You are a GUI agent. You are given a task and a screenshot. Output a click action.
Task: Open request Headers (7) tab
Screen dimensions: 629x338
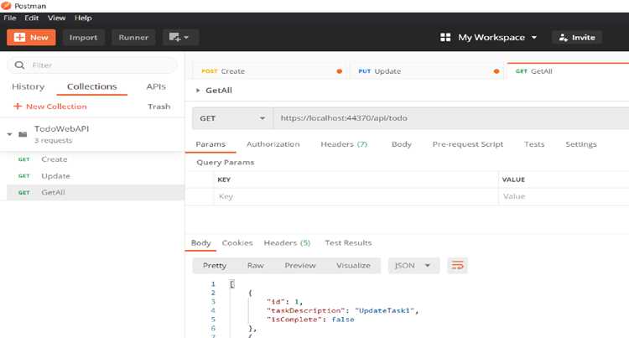tap(344, 144)
